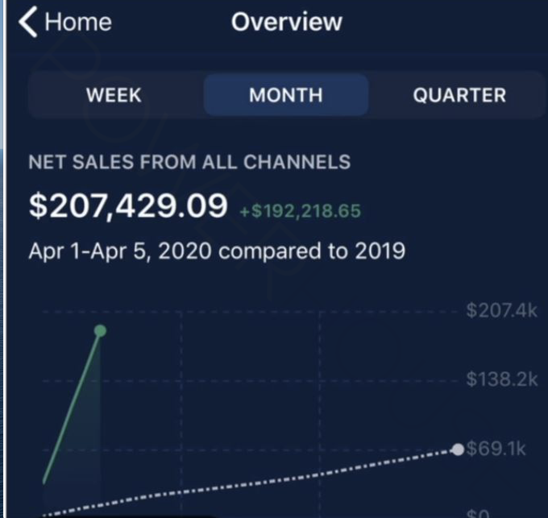Select the green 2020 data point marker

click(100, 331)
